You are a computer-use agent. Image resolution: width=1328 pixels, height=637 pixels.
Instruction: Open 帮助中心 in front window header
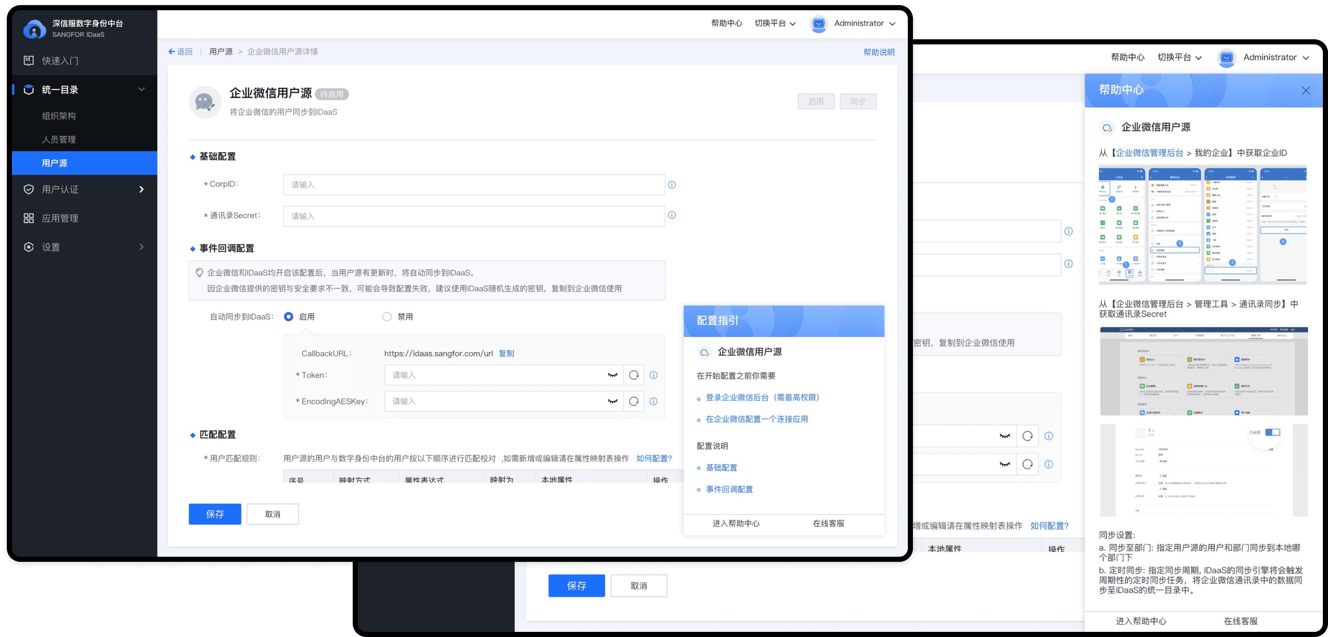pyautogui.click(x=726, y=23)
